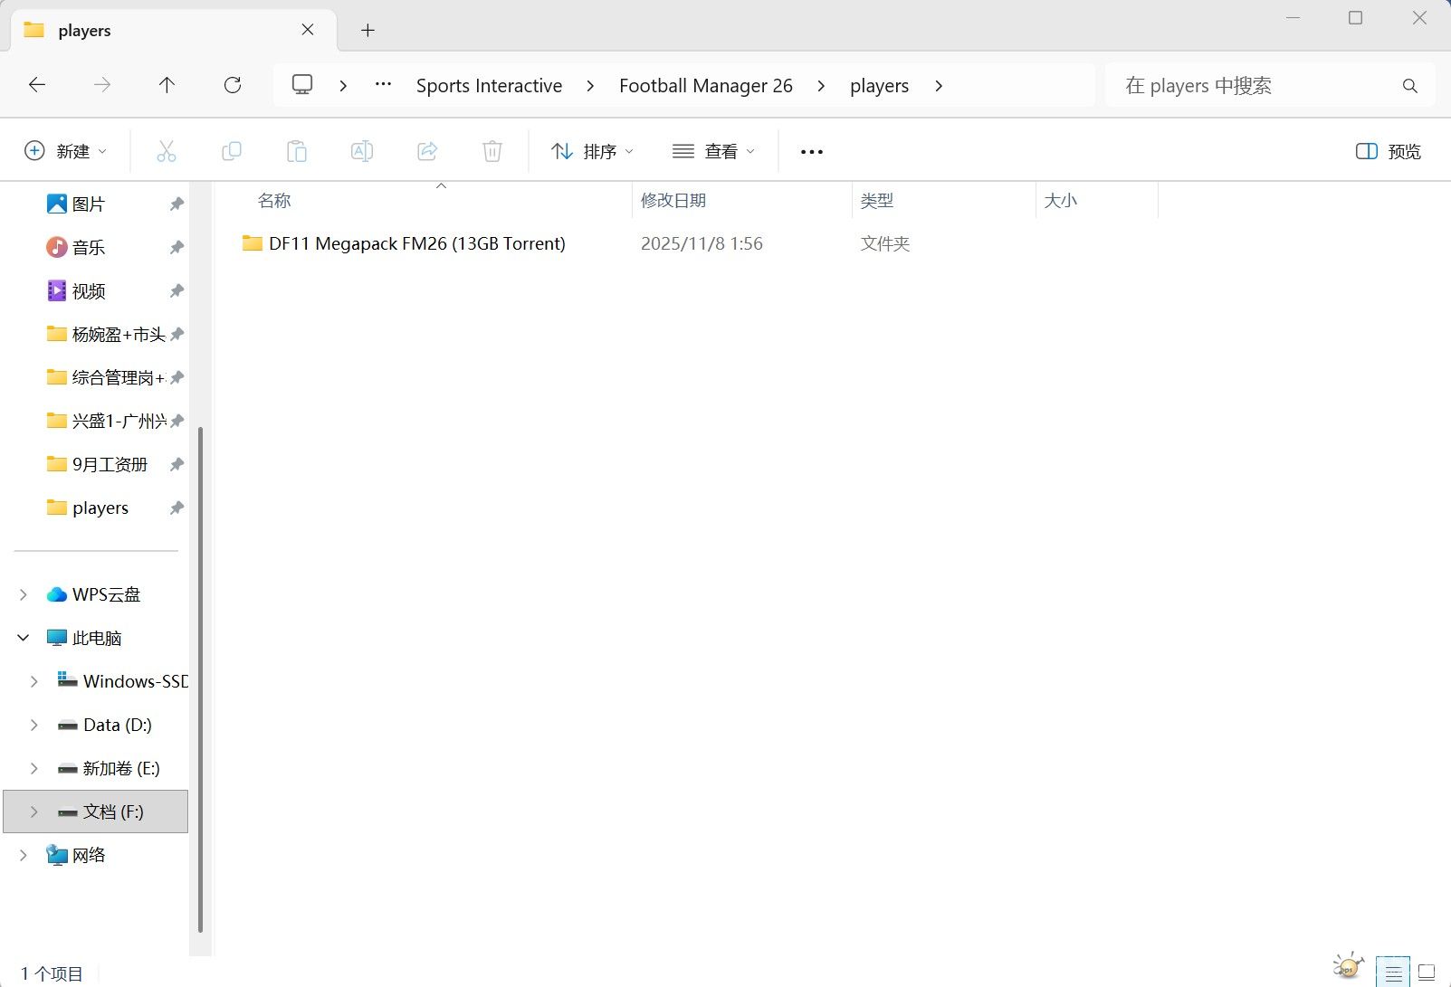Navigate up one folder level

coord(167,85)
